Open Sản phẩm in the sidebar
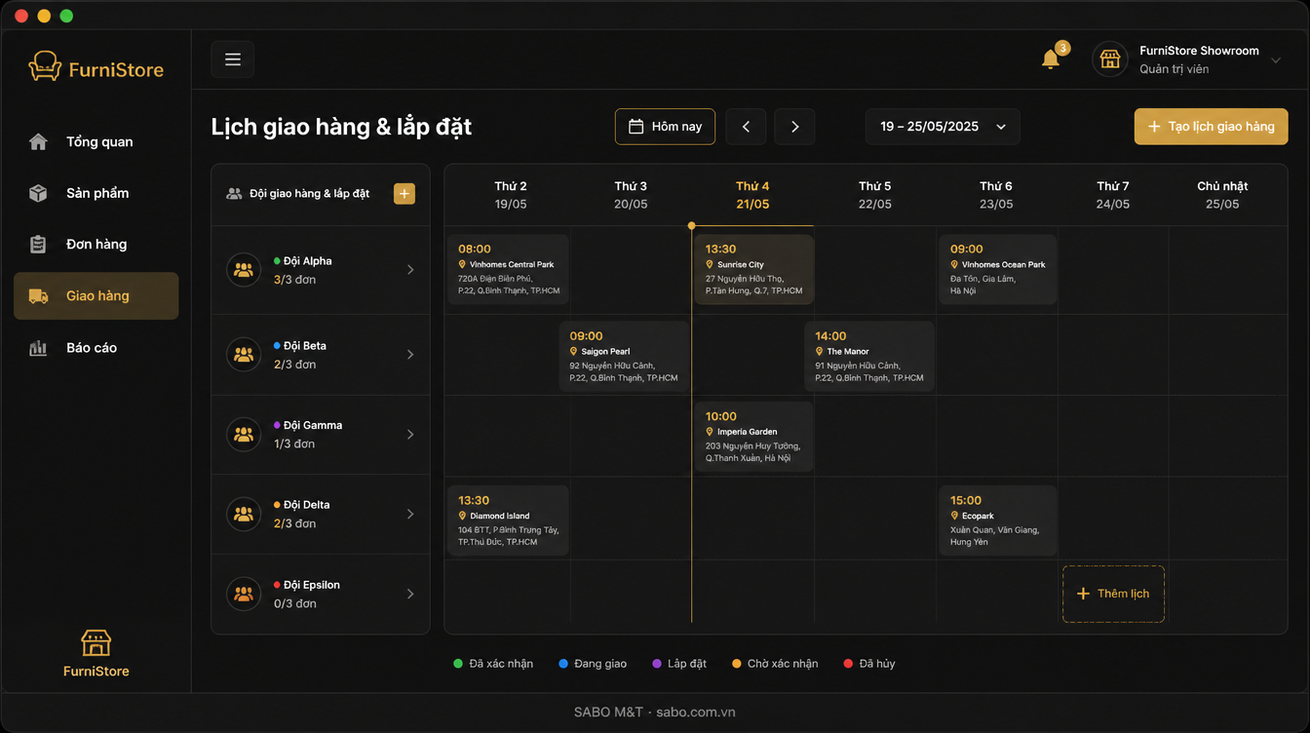 click(96, 193)
